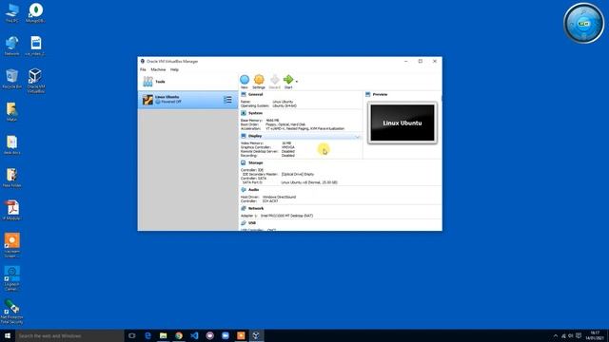Screen dimensions: 609x342
Task: Collapse the Display section with its chevron
Action: (358, 137)
